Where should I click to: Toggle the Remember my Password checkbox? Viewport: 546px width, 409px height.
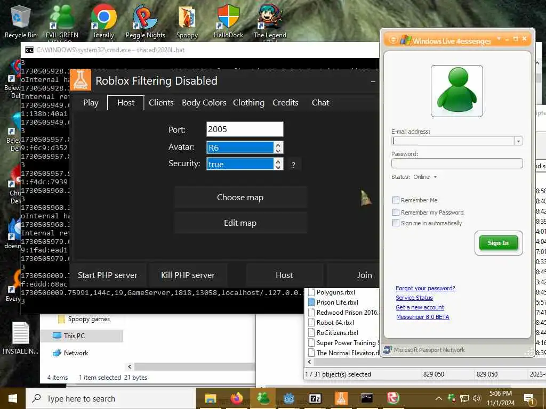[396, 212]
